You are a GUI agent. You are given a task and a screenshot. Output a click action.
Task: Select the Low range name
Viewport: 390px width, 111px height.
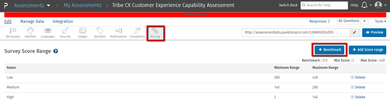10,77
